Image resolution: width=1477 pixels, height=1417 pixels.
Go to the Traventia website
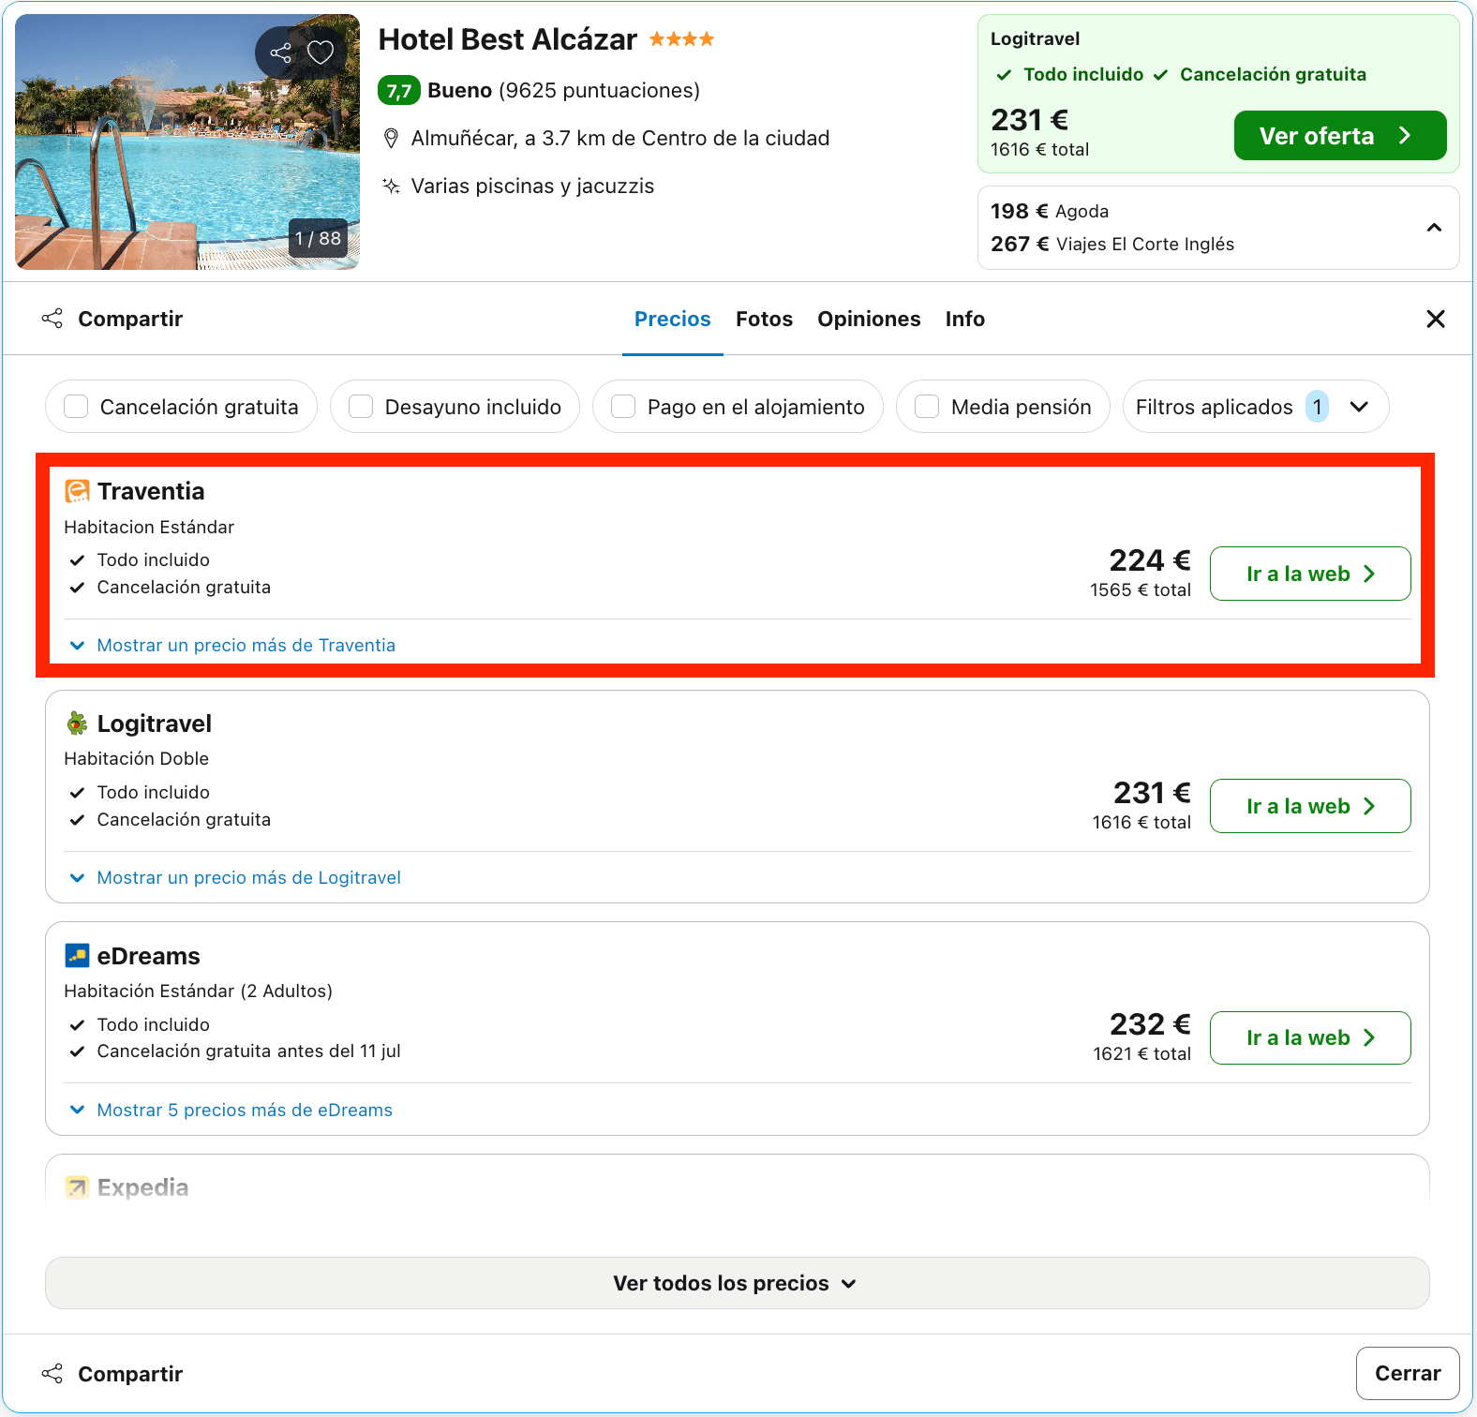pos(1310,574)
